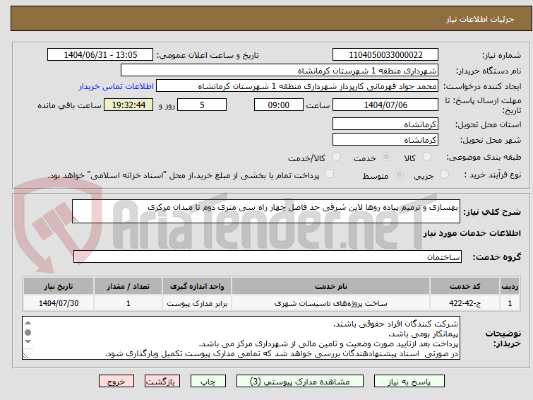The image size is (533, 400).
Task: Click the request creator name field
Action: click(297, 86)
